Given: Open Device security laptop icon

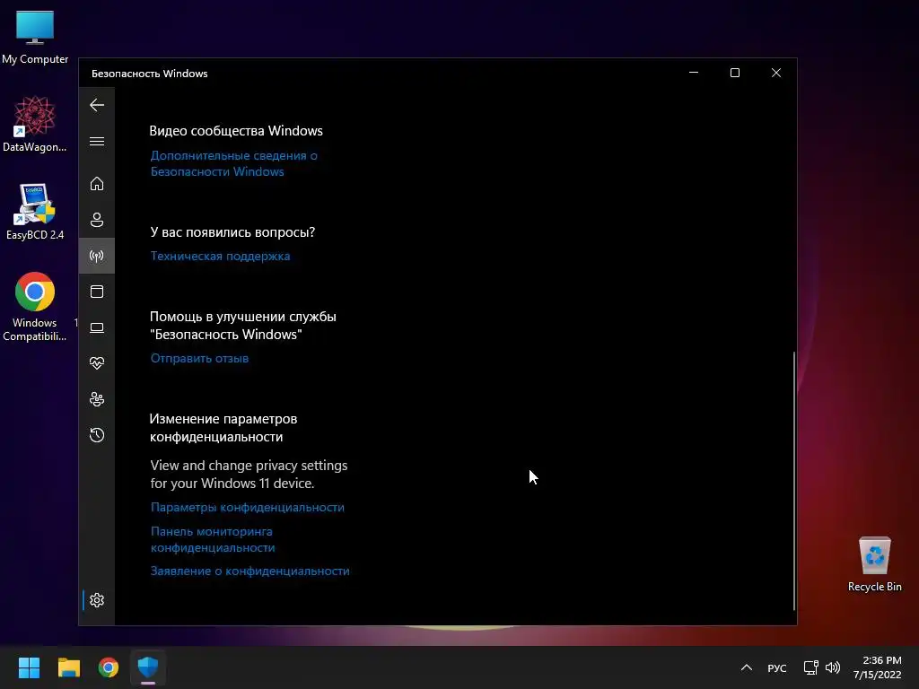Looking at the screenshot, I should click(x=97, y=327).
